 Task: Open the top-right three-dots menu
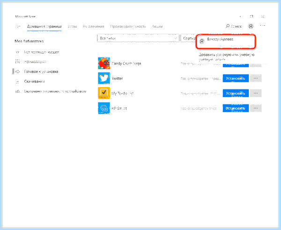tap(263, 26)
